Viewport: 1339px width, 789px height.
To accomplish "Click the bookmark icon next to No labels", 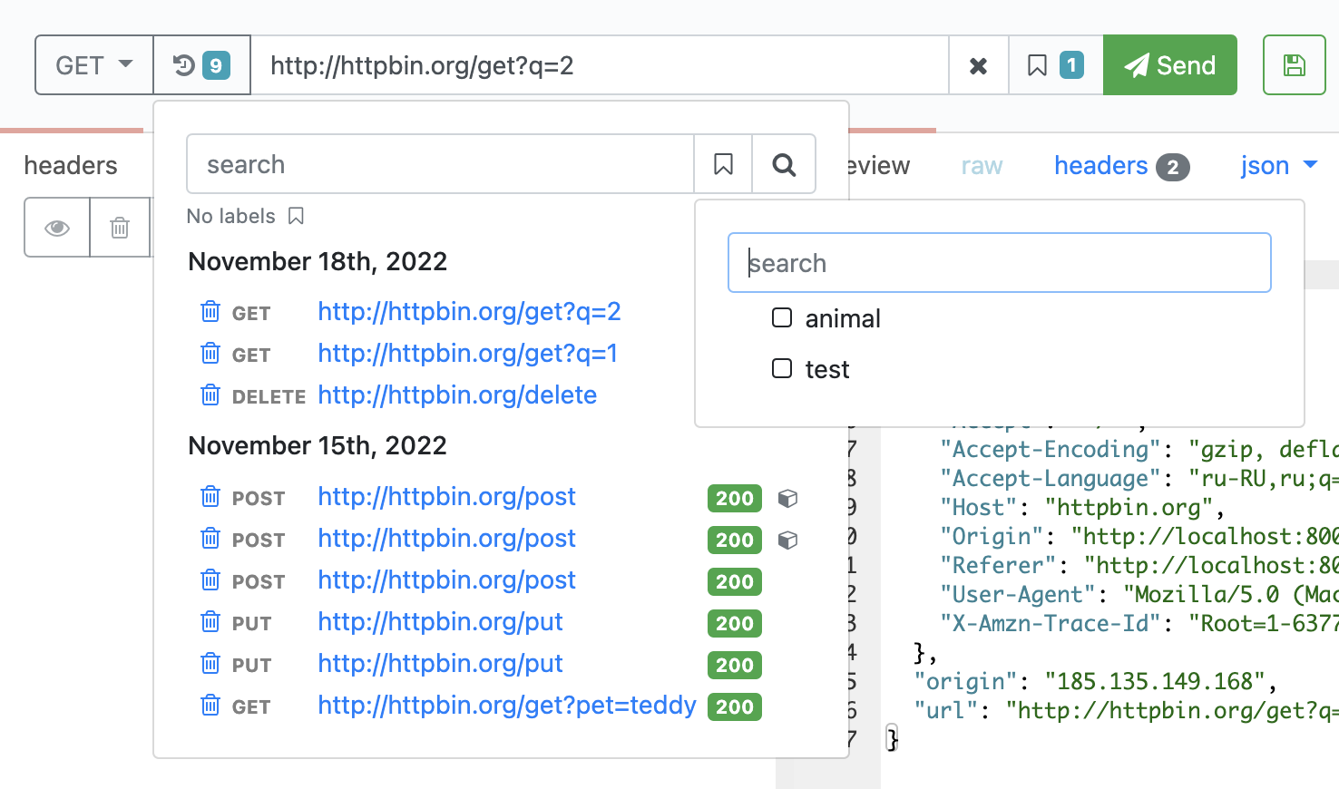I will [x=296, y=216].
